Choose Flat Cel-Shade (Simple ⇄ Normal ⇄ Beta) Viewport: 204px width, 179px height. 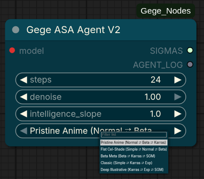(134, 149)
